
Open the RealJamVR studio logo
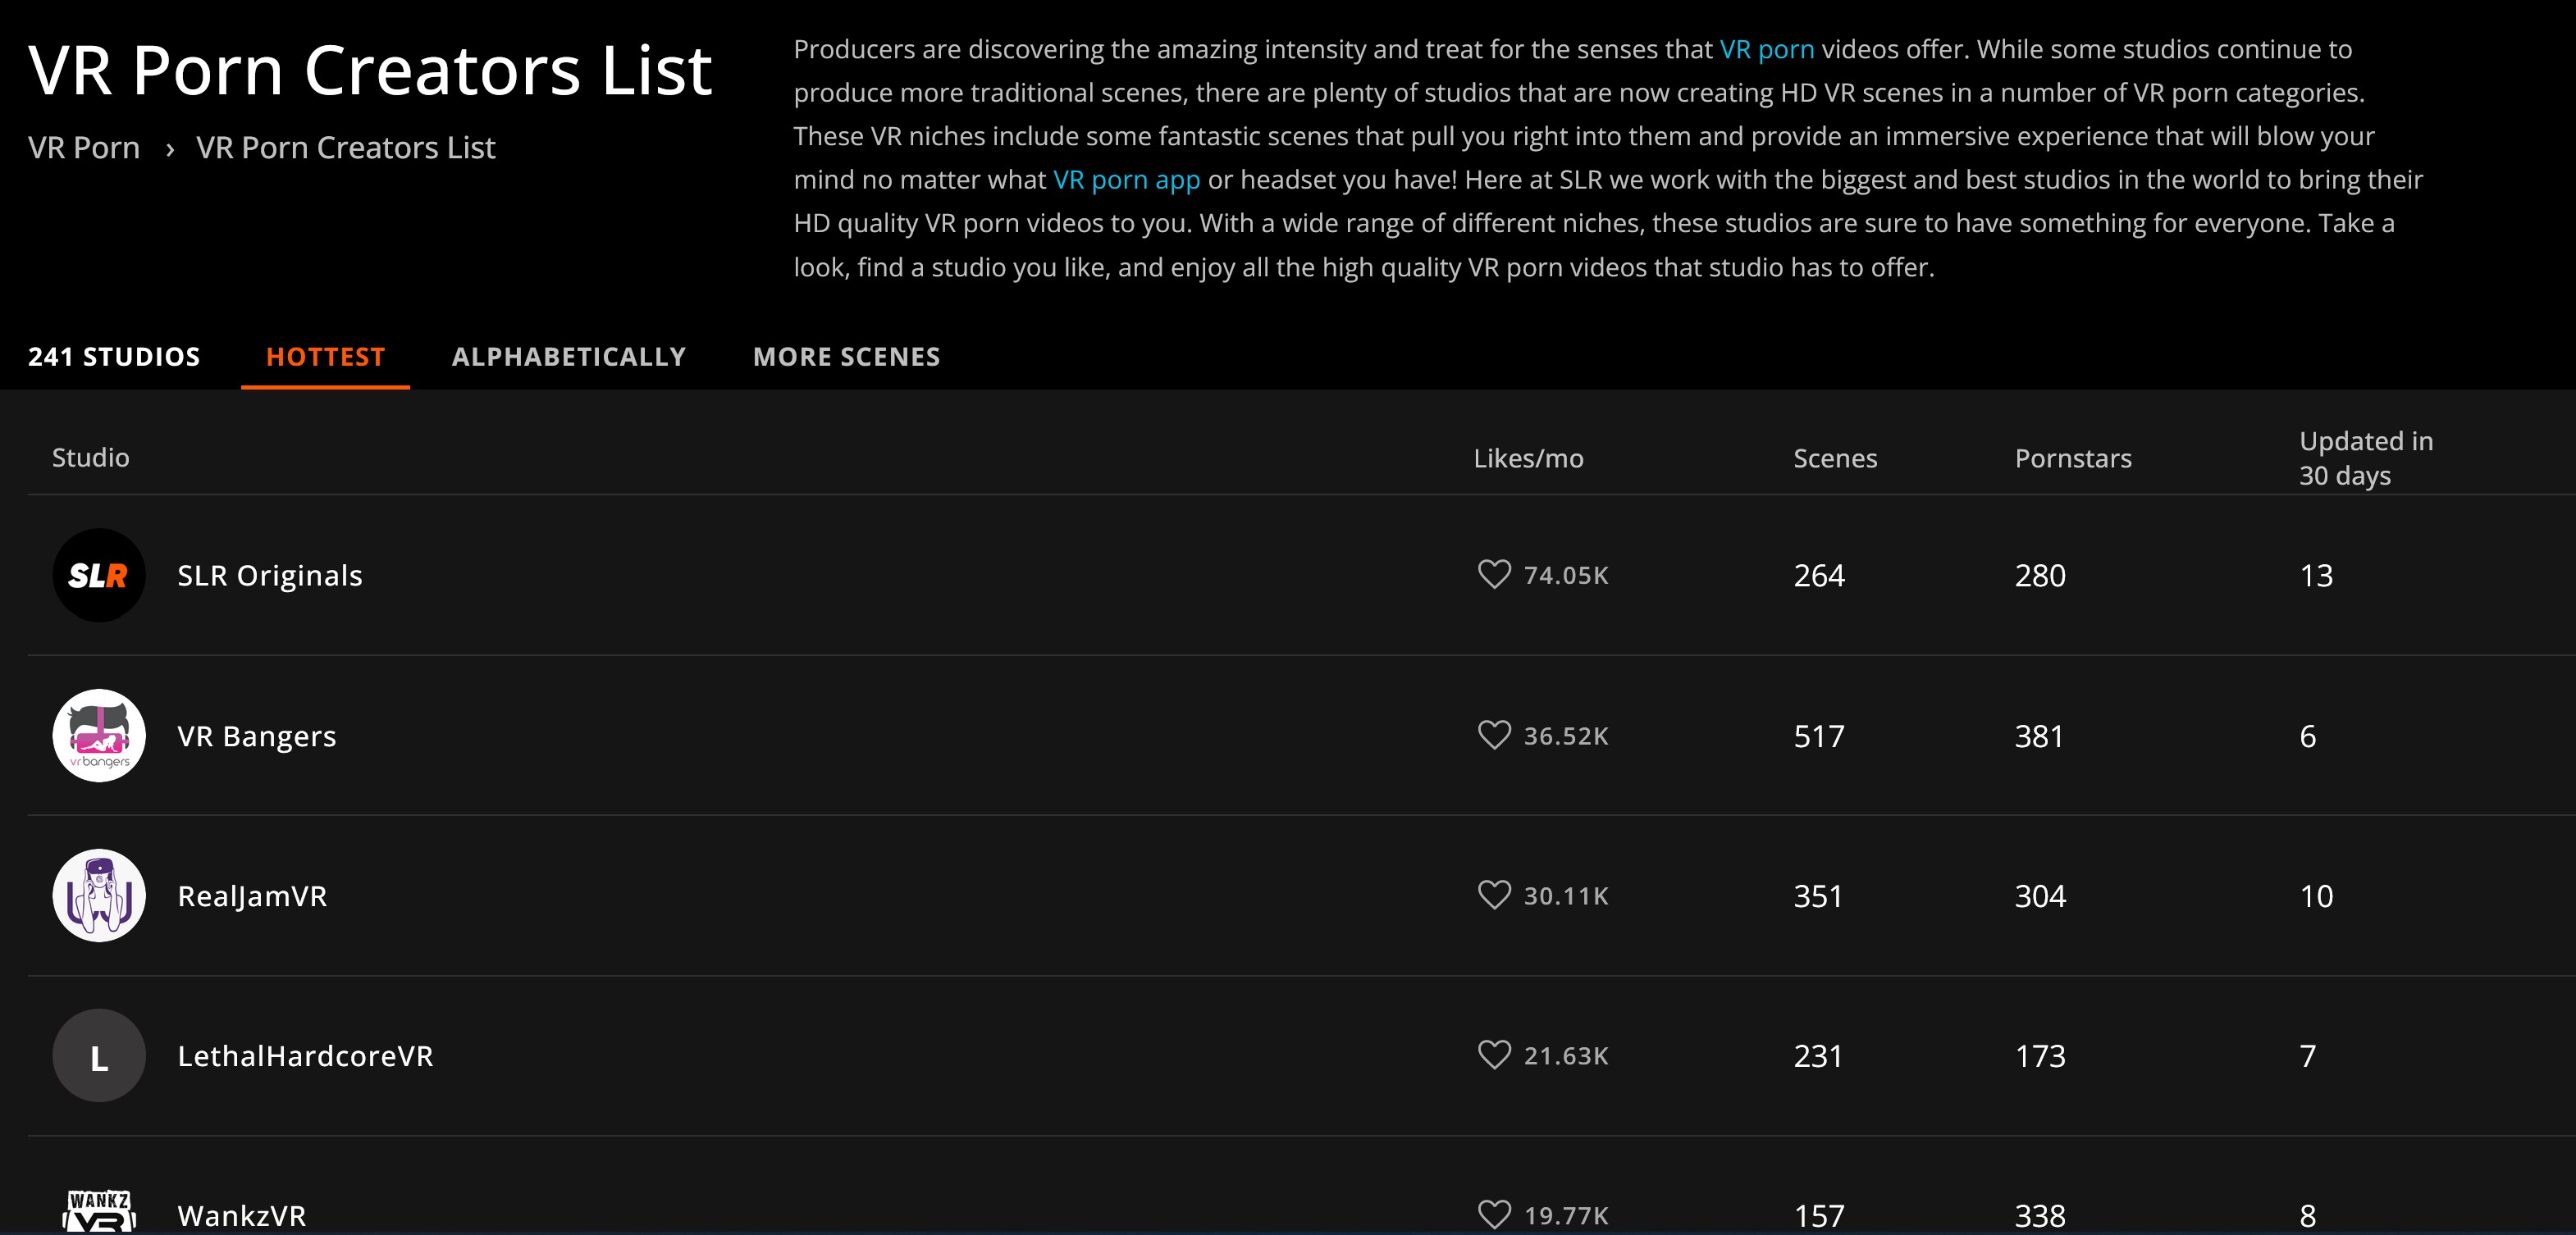click(x=99, y=895)
